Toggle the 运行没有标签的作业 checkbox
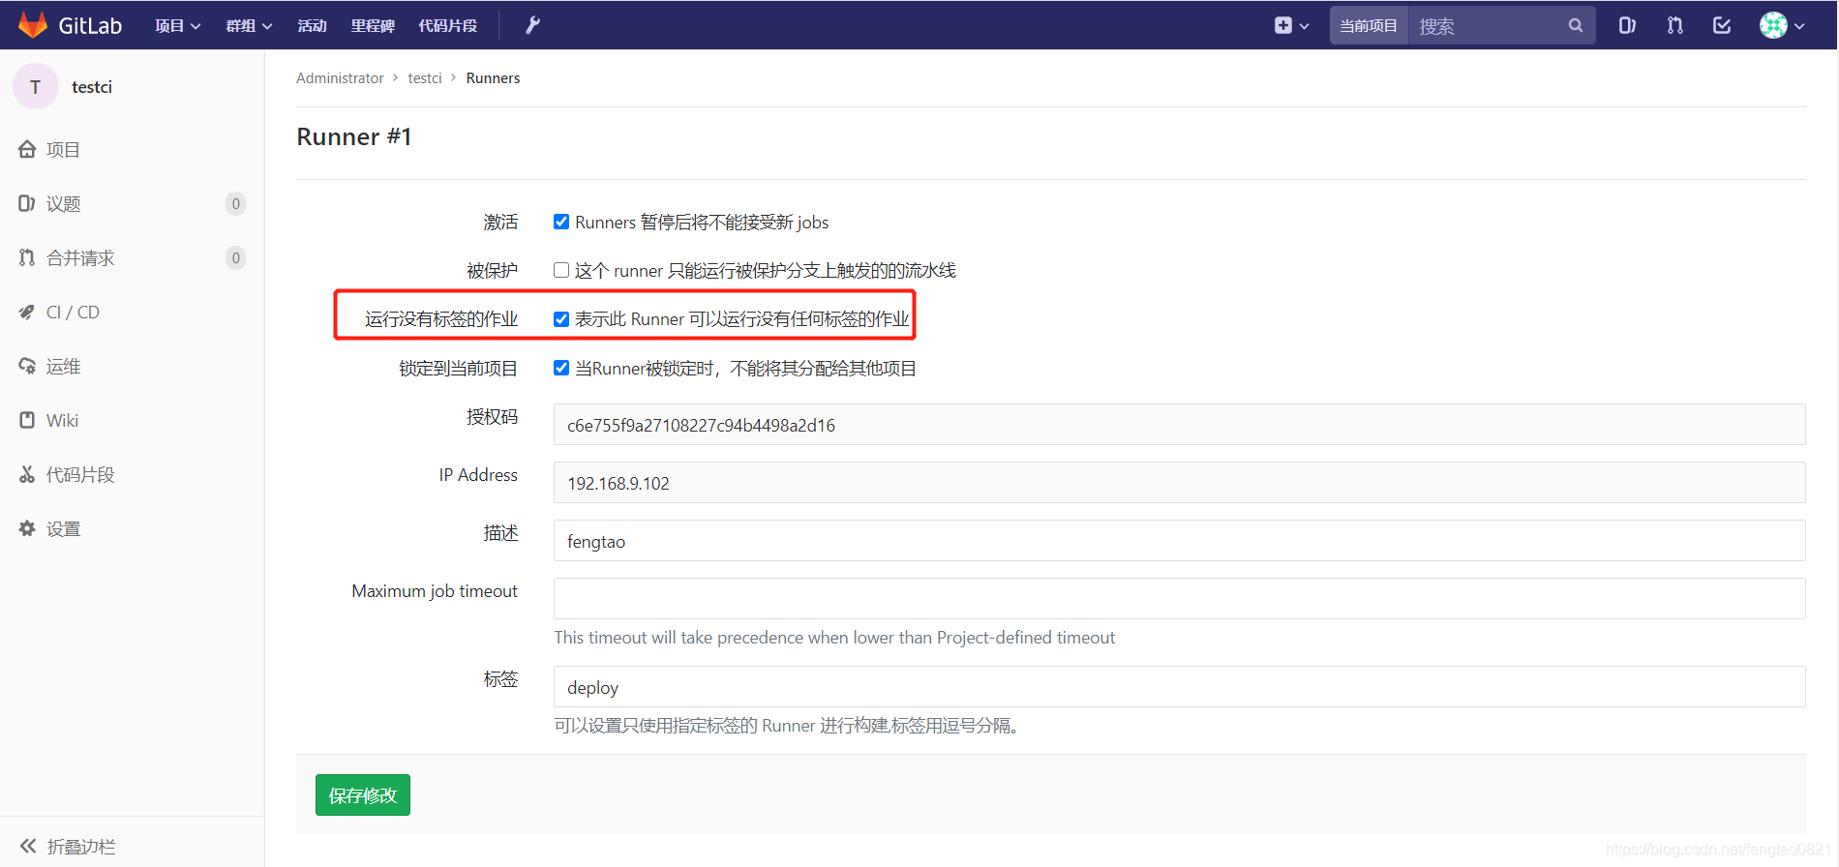Image resolution: width=1839 pixels, height=867 pixels. [x=561, y=319]
